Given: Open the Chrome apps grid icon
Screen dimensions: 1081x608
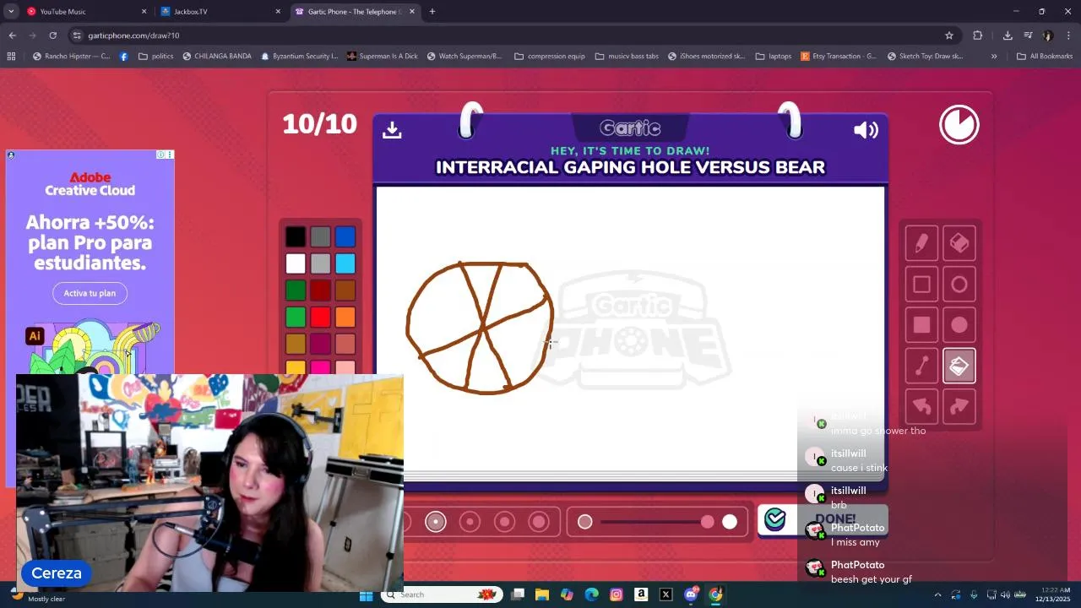Looking at the screenshot, I should click(x=11, y=57).
